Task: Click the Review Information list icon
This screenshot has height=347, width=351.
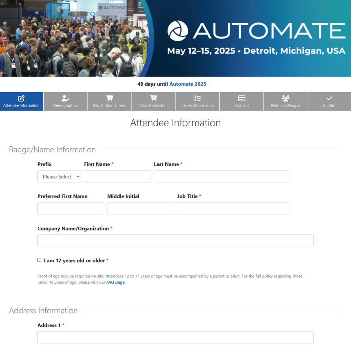Action: click(x=197, y=98)
